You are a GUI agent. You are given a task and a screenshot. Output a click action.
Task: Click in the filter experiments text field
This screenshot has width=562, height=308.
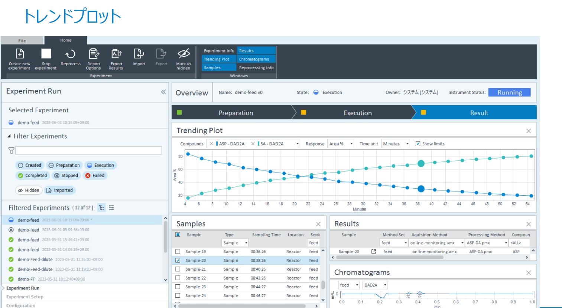click(88, 150)
